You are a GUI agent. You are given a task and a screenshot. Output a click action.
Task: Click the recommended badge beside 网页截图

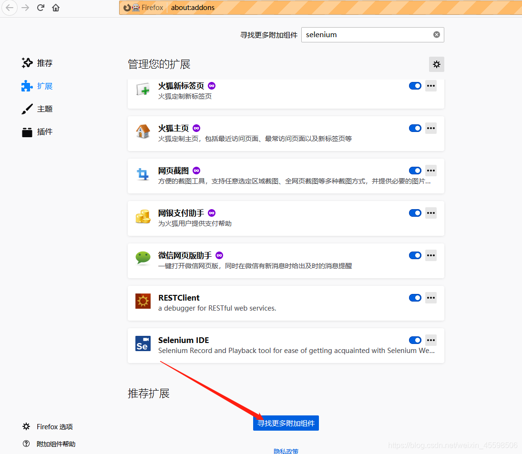pyautogui.click(x=196, y=171)
